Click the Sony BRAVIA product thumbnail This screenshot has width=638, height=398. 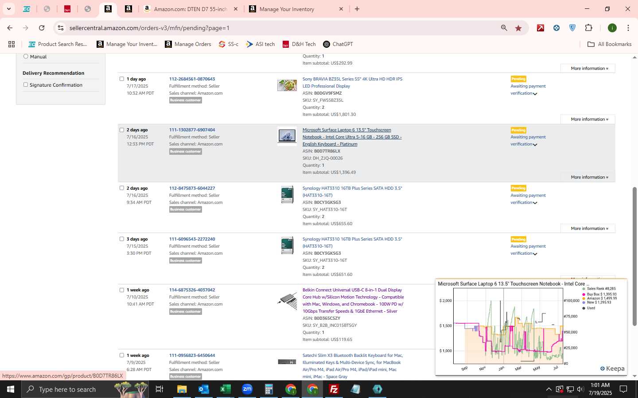(x=287, y=85)
